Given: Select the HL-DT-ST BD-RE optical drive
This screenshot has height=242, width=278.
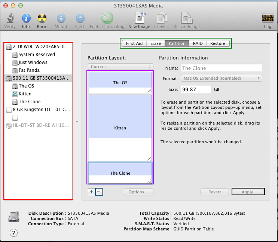Looking at the screenshot, I should [38, 125].
